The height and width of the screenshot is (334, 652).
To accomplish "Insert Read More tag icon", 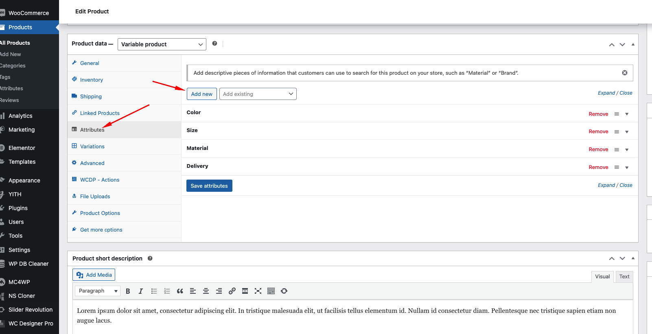I will (x=245, y=291).
